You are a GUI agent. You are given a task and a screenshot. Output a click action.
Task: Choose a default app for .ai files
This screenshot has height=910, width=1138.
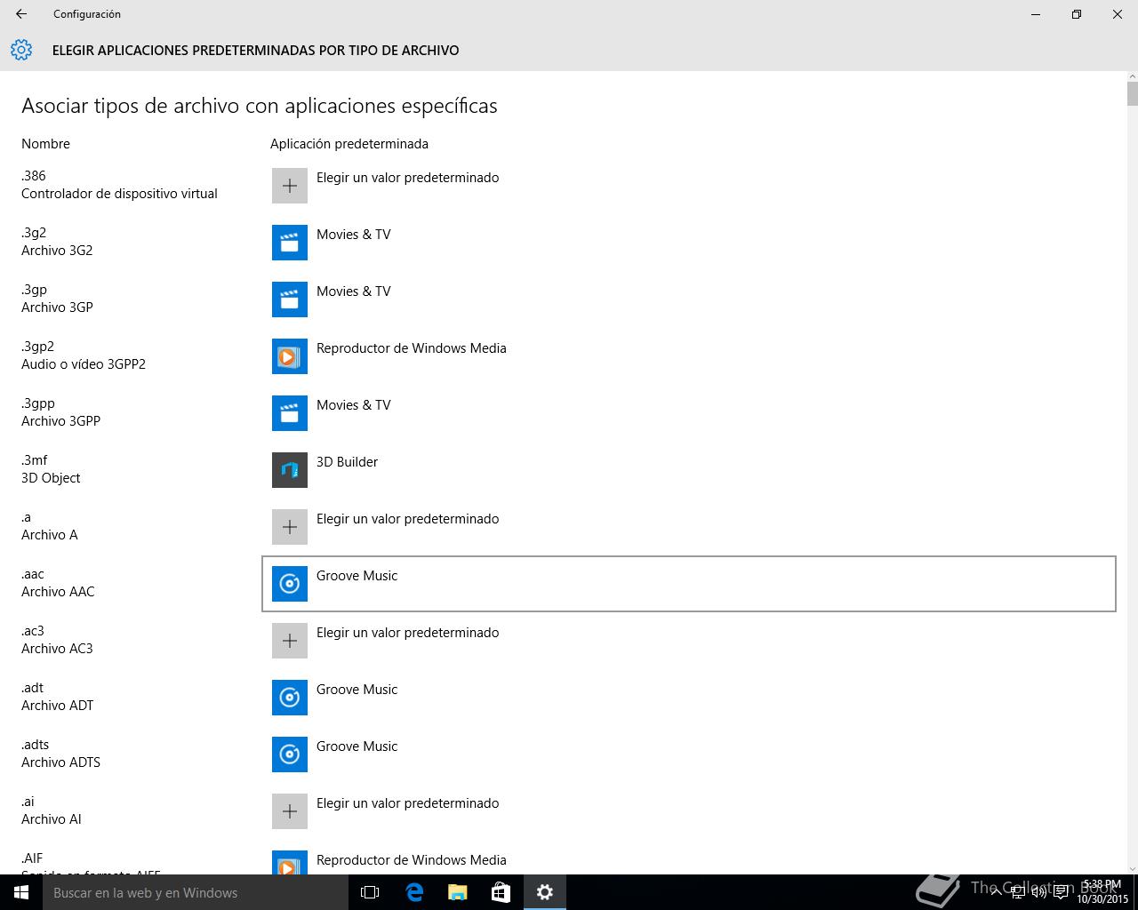click(689, 811)
